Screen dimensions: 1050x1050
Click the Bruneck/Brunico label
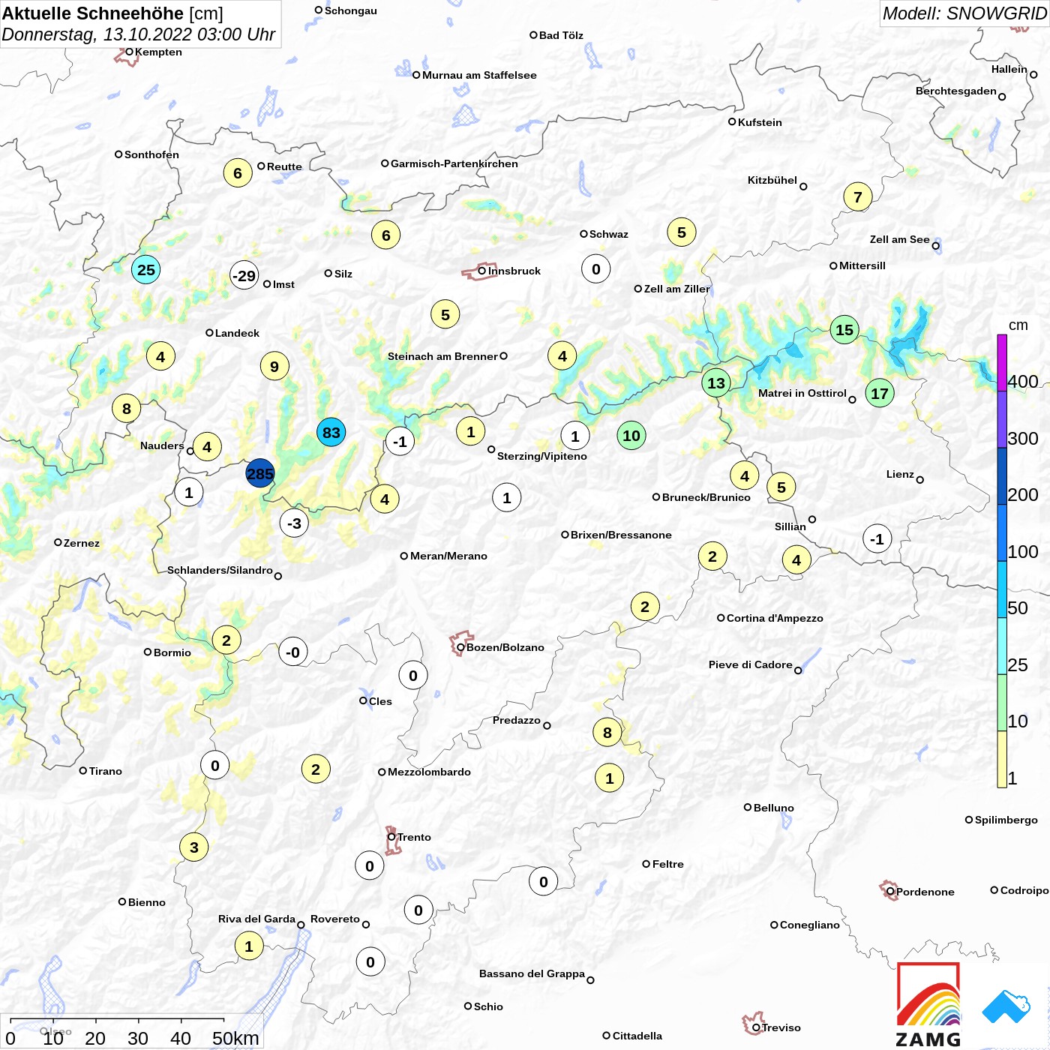click(x=706, y=497)
